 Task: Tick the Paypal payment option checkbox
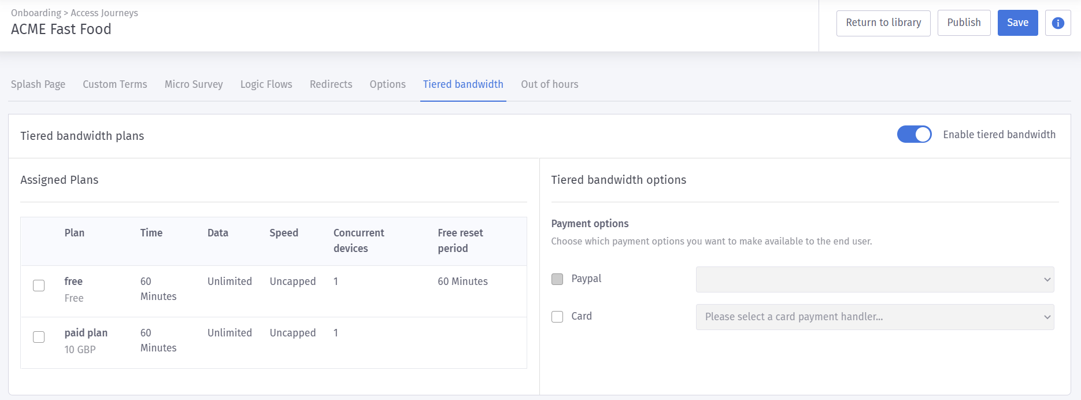[x=557, y=279]
